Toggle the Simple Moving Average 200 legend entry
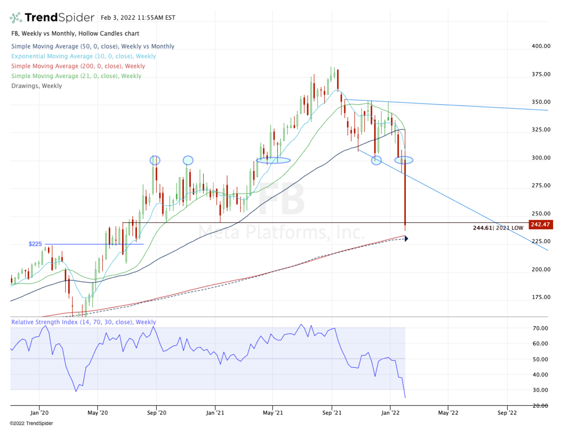 click(x=78, y=66)
